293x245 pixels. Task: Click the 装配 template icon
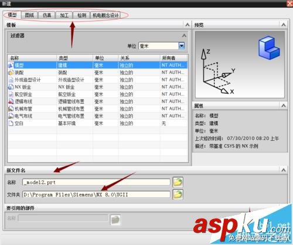(x=11, y=73)
